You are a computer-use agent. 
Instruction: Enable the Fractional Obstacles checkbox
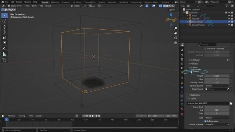pyautogui.click(x=206, y=49)
